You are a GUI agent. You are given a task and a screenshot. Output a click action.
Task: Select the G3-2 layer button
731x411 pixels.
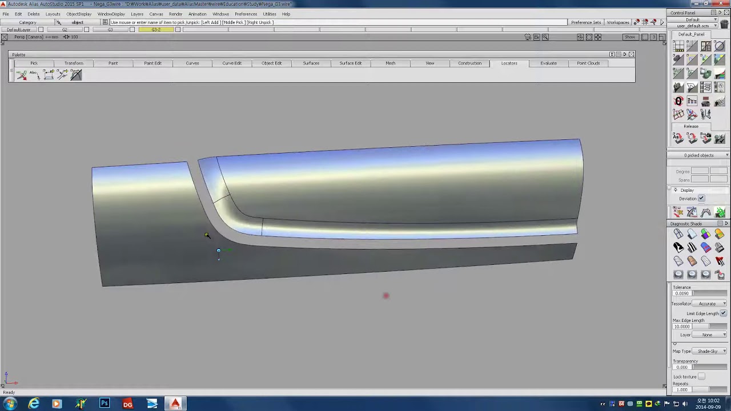point(156,30)
